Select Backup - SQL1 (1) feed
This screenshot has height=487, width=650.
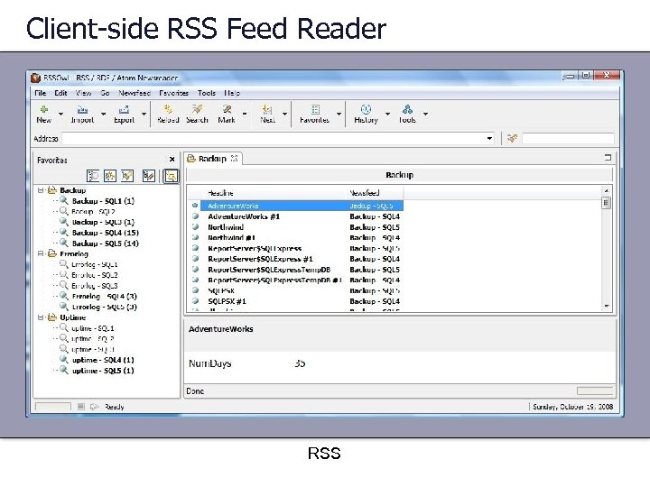pyautogui.click(x=103, y=201)
